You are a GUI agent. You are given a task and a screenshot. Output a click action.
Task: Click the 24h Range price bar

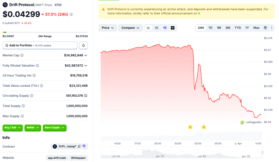pos(45,32)
